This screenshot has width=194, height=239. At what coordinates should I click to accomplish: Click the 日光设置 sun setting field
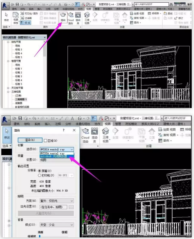tap(53, 207)
